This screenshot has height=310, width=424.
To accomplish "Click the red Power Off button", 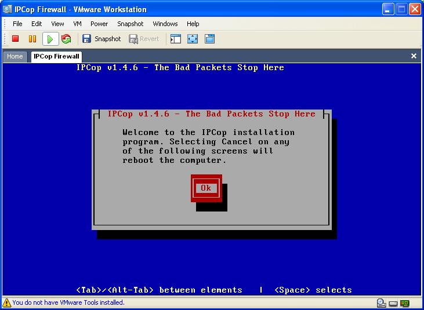I will (x=16, y=39).
